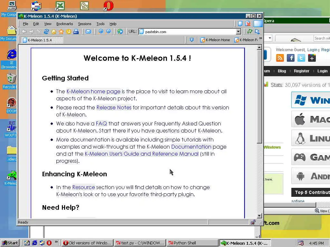Open the File menu
The image size is (330, 247).
[x=25, y=24]
